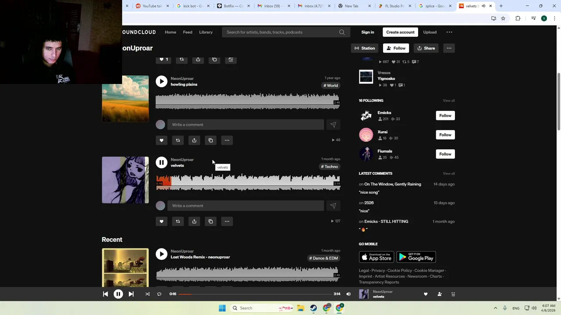The image size is (561, 315).
Task: Open the Upload page
Action: [430, 32]
